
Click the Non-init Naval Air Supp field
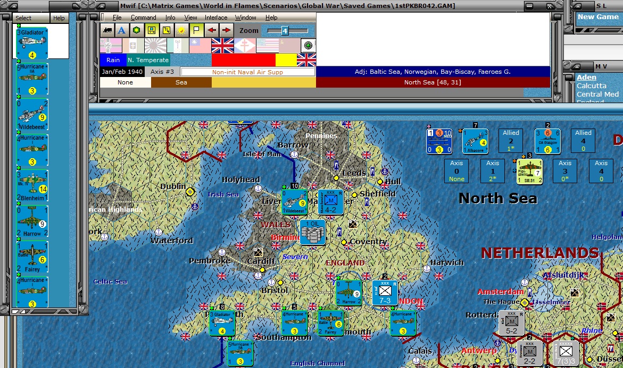click(x=247, y=72)
